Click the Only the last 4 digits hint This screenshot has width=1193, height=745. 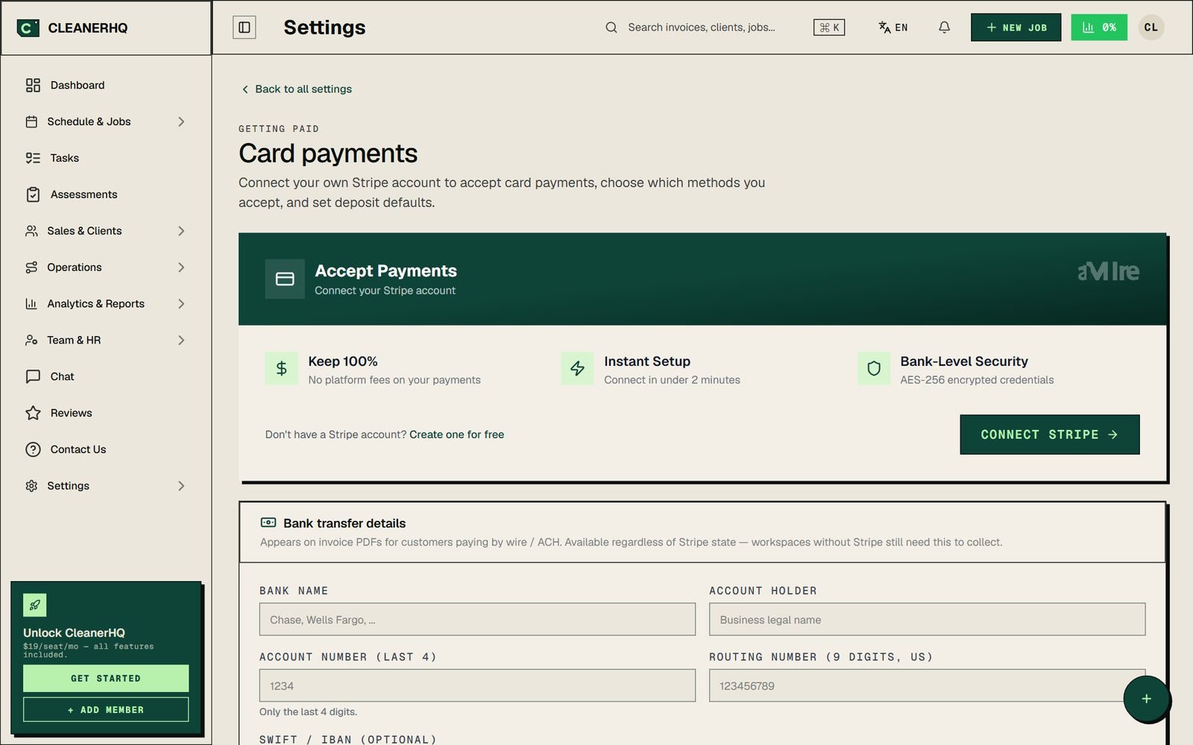[x=308, y=712]
